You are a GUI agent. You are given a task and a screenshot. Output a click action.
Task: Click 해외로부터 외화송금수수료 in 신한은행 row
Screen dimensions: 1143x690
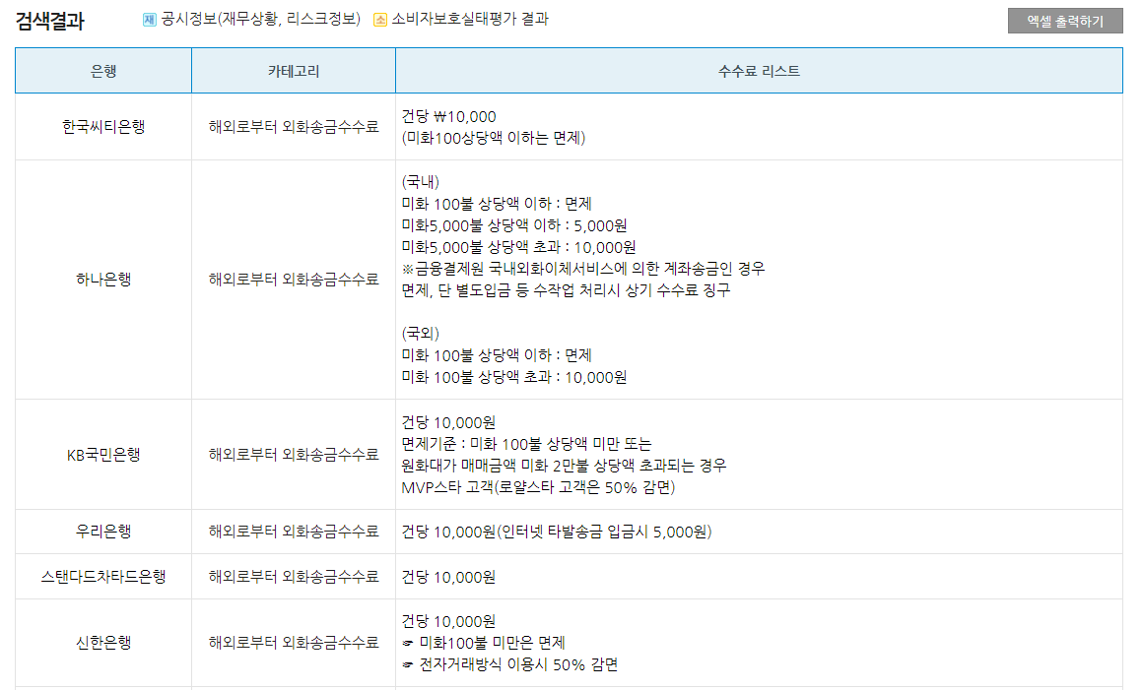click(294, 643)
